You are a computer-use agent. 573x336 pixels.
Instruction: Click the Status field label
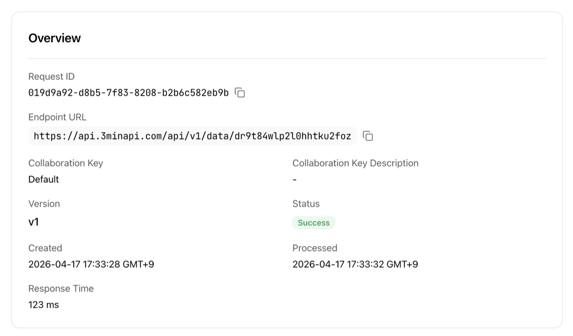click(x=306, y=204)
